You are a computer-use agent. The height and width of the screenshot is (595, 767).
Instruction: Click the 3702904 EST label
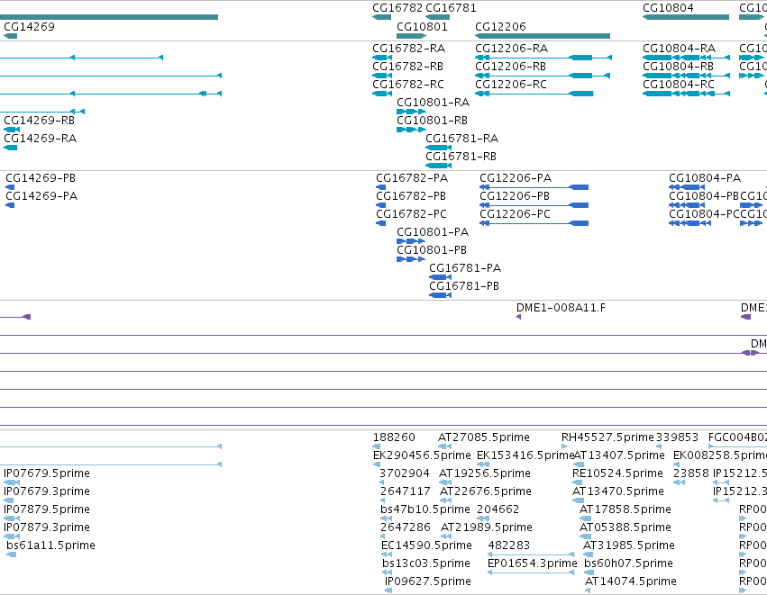click(x=405, y=473)
